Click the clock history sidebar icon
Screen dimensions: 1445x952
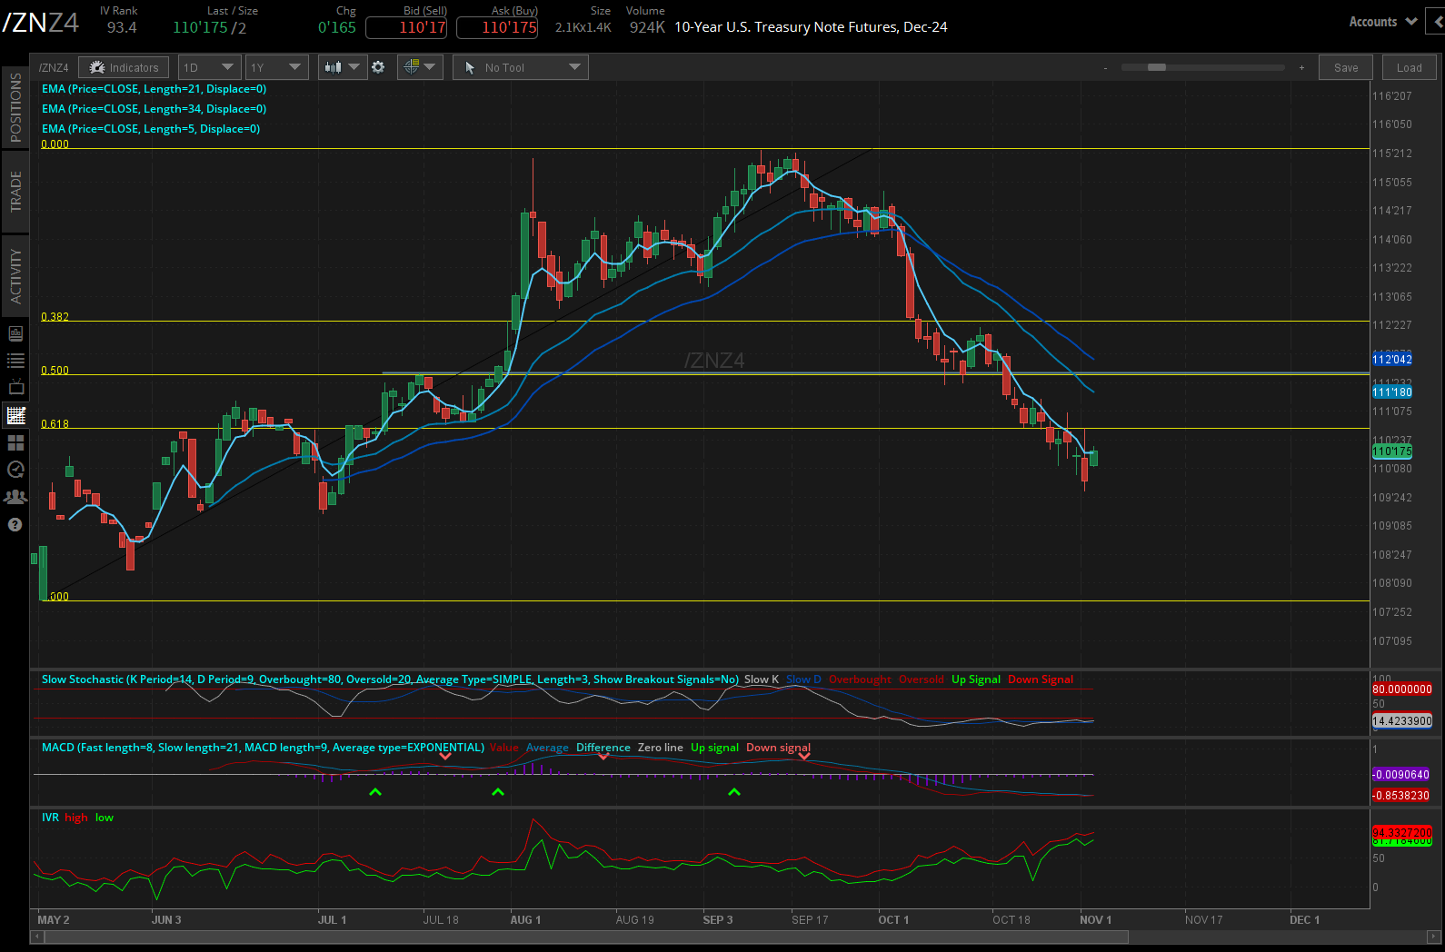point(15,470)
